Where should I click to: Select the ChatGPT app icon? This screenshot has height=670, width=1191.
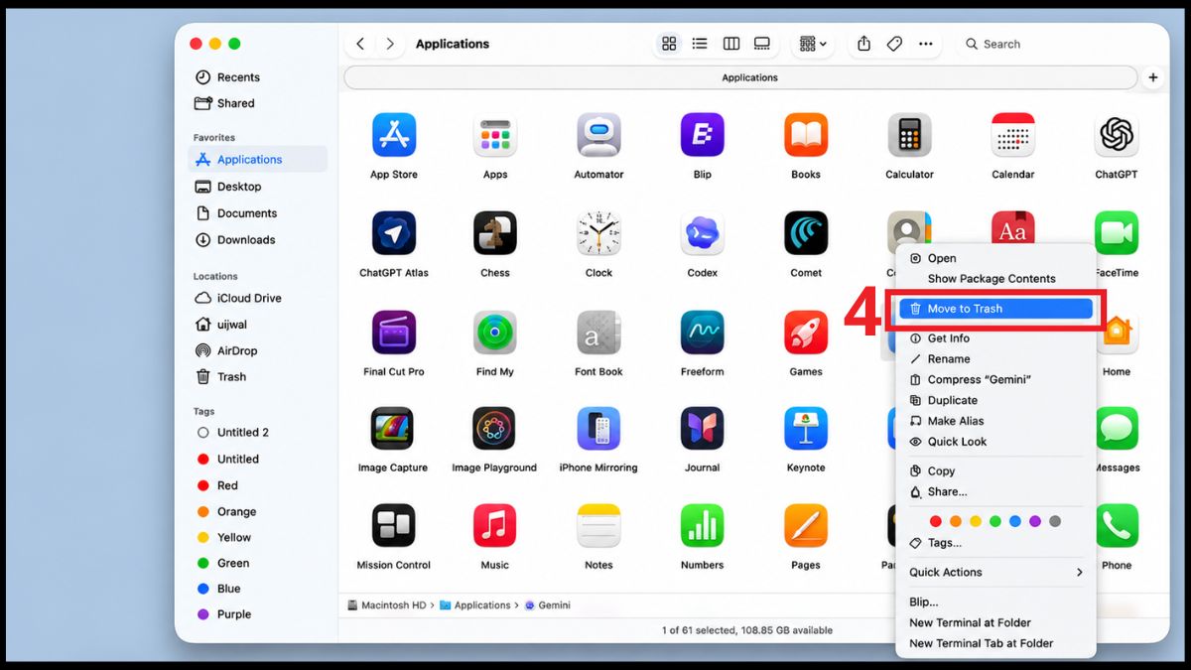coord(1117,135)
